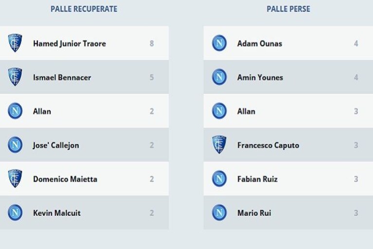
Task: Select the Palle Perse heading
Action: (x=288, y=9)
